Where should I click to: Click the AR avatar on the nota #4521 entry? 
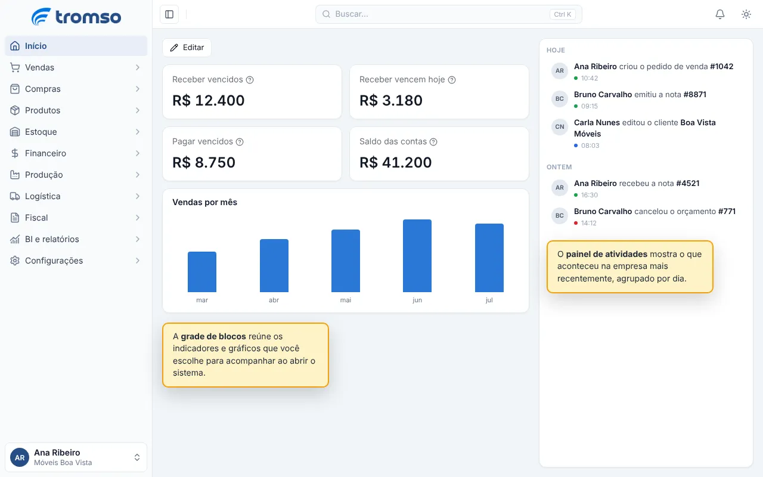click(560, 188)
